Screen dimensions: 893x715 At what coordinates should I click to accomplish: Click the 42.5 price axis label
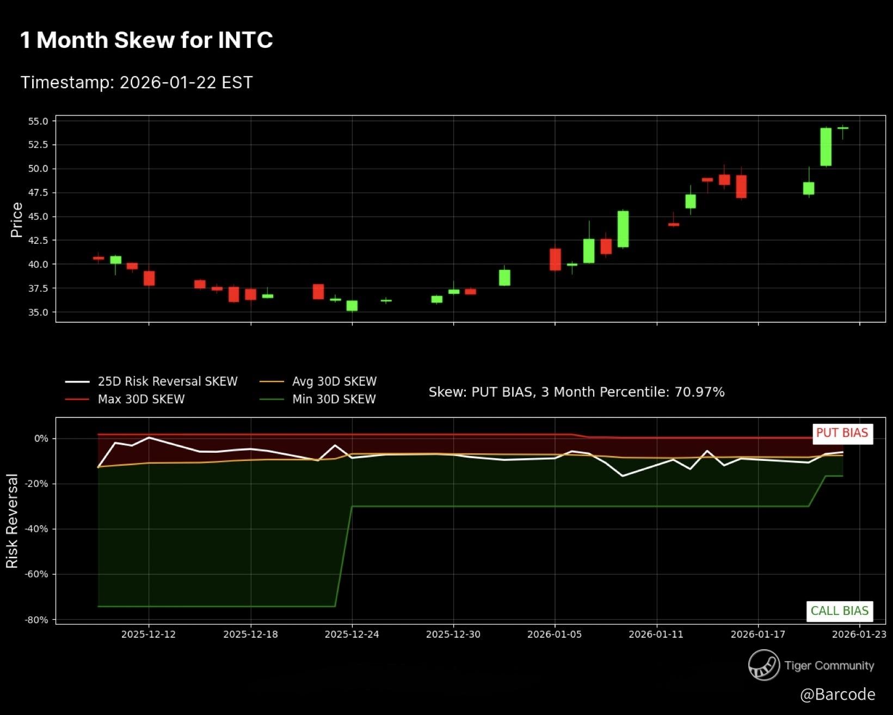[38, 241]
